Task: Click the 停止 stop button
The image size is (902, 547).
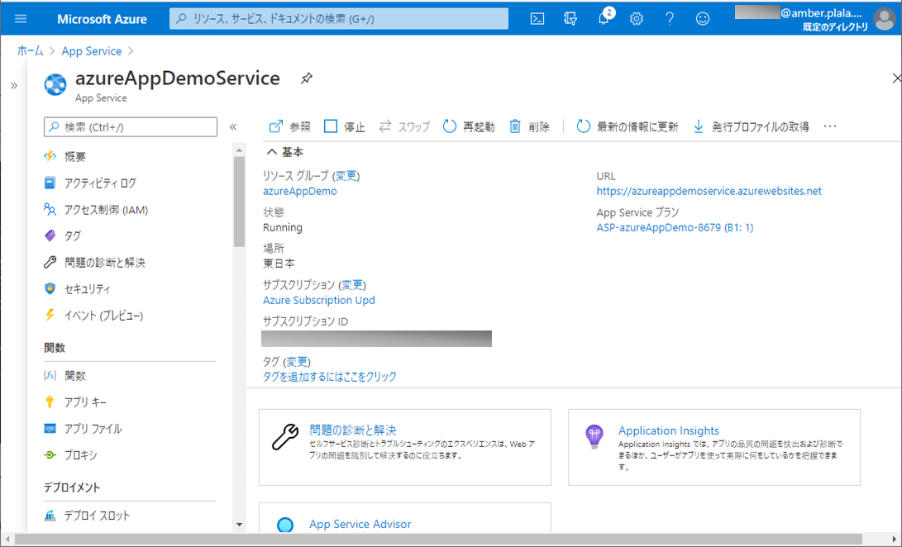Action: tap(344, 126)
